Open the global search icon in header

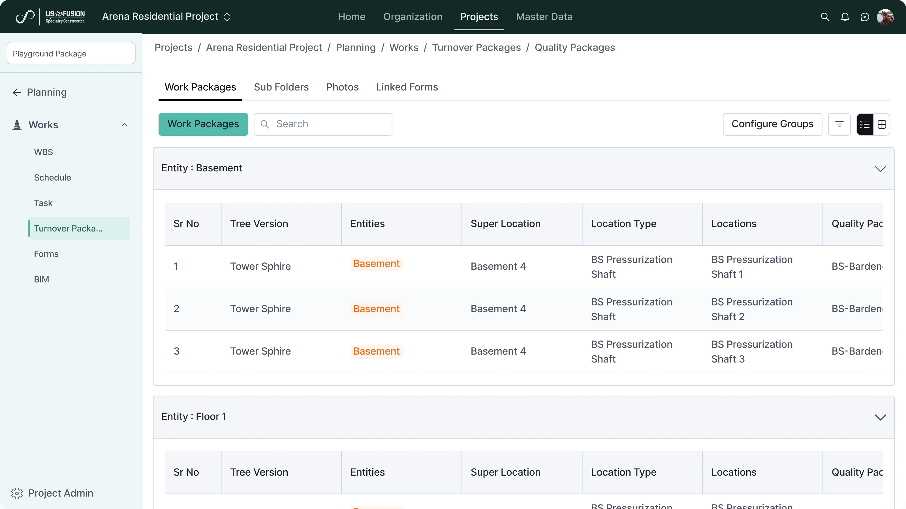825,17
